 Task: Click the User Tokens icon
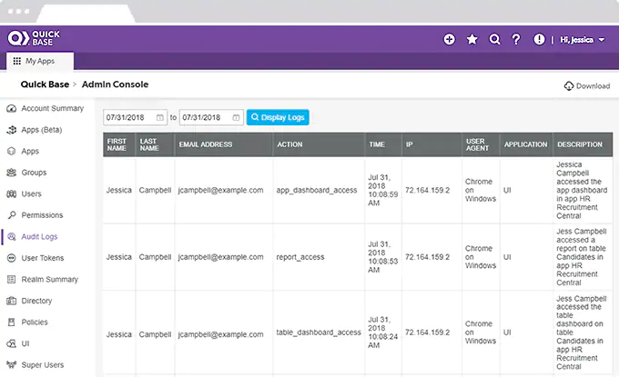[x=12, y=258]
